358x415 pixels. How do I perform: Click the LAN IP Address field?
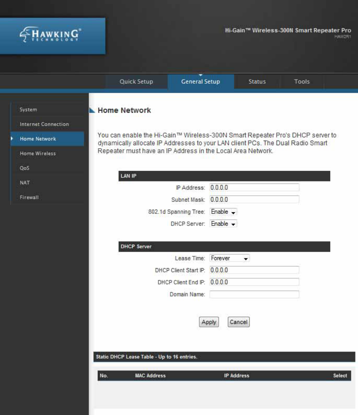coord(254,187)
